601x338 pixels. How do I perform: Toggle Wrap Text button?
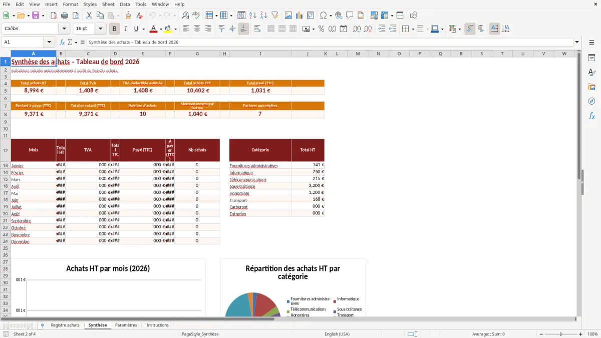257,29
